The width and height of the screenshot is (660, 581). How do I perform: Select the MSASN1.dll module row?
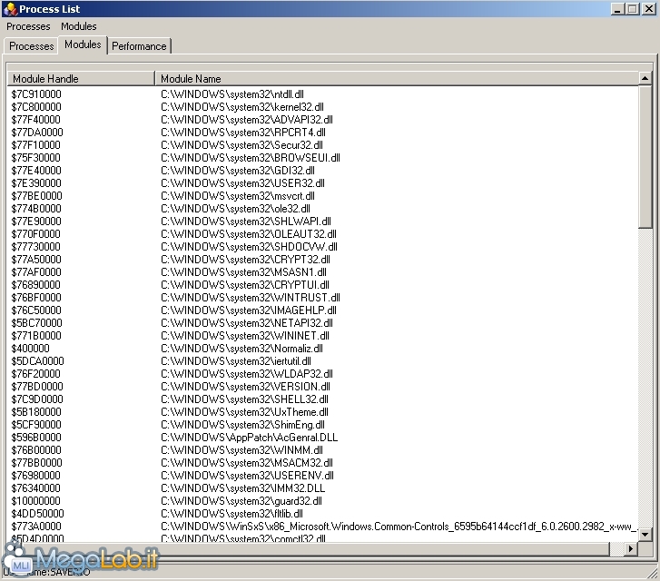pos(323,272)
